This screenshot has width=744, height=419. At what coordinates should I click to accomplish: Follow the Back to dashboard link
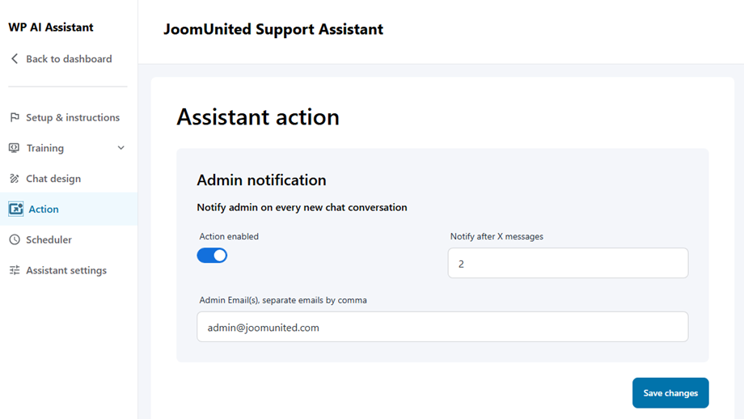point(69,59)
